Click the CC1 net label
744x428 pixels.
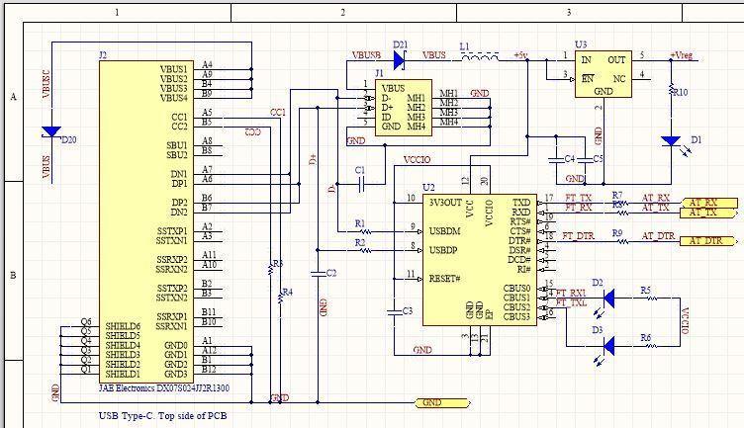pos(278,113)
